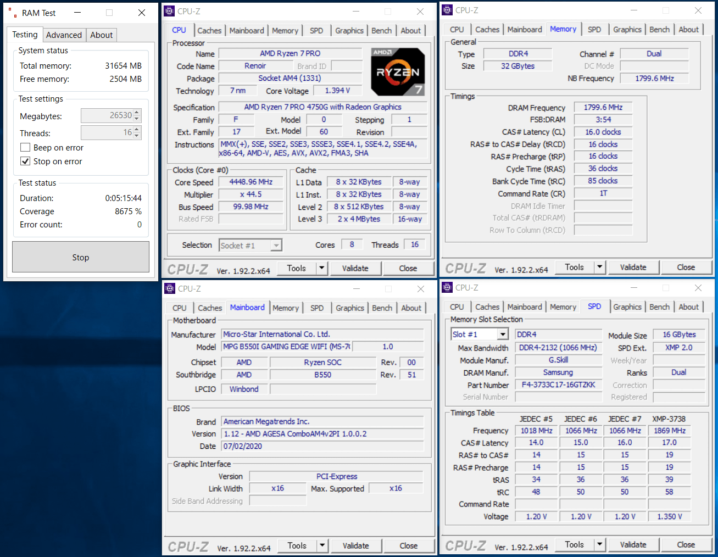Open the Slot #1 memory slot dropdown
The image size is (718, 557).
pos(503,334)
